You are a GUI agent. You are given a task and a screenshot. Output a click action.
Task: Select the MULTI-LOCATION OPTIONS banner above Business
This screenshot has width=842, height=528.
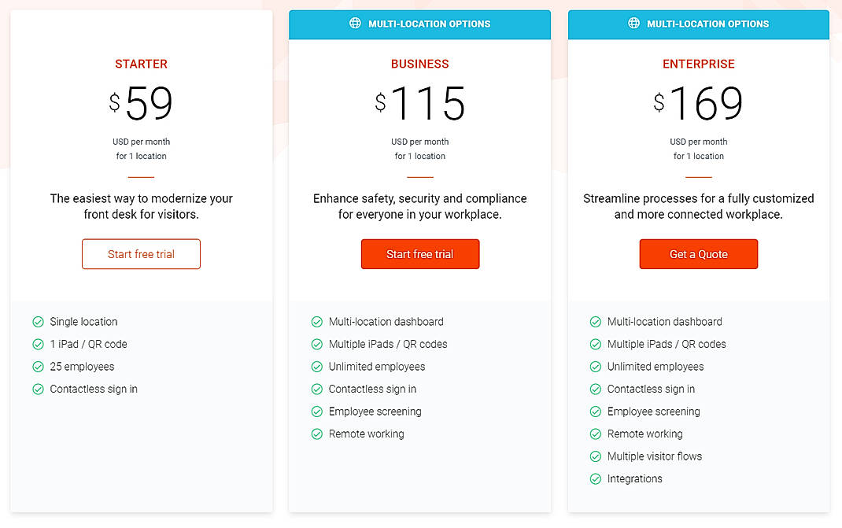[x=419, y=24]
